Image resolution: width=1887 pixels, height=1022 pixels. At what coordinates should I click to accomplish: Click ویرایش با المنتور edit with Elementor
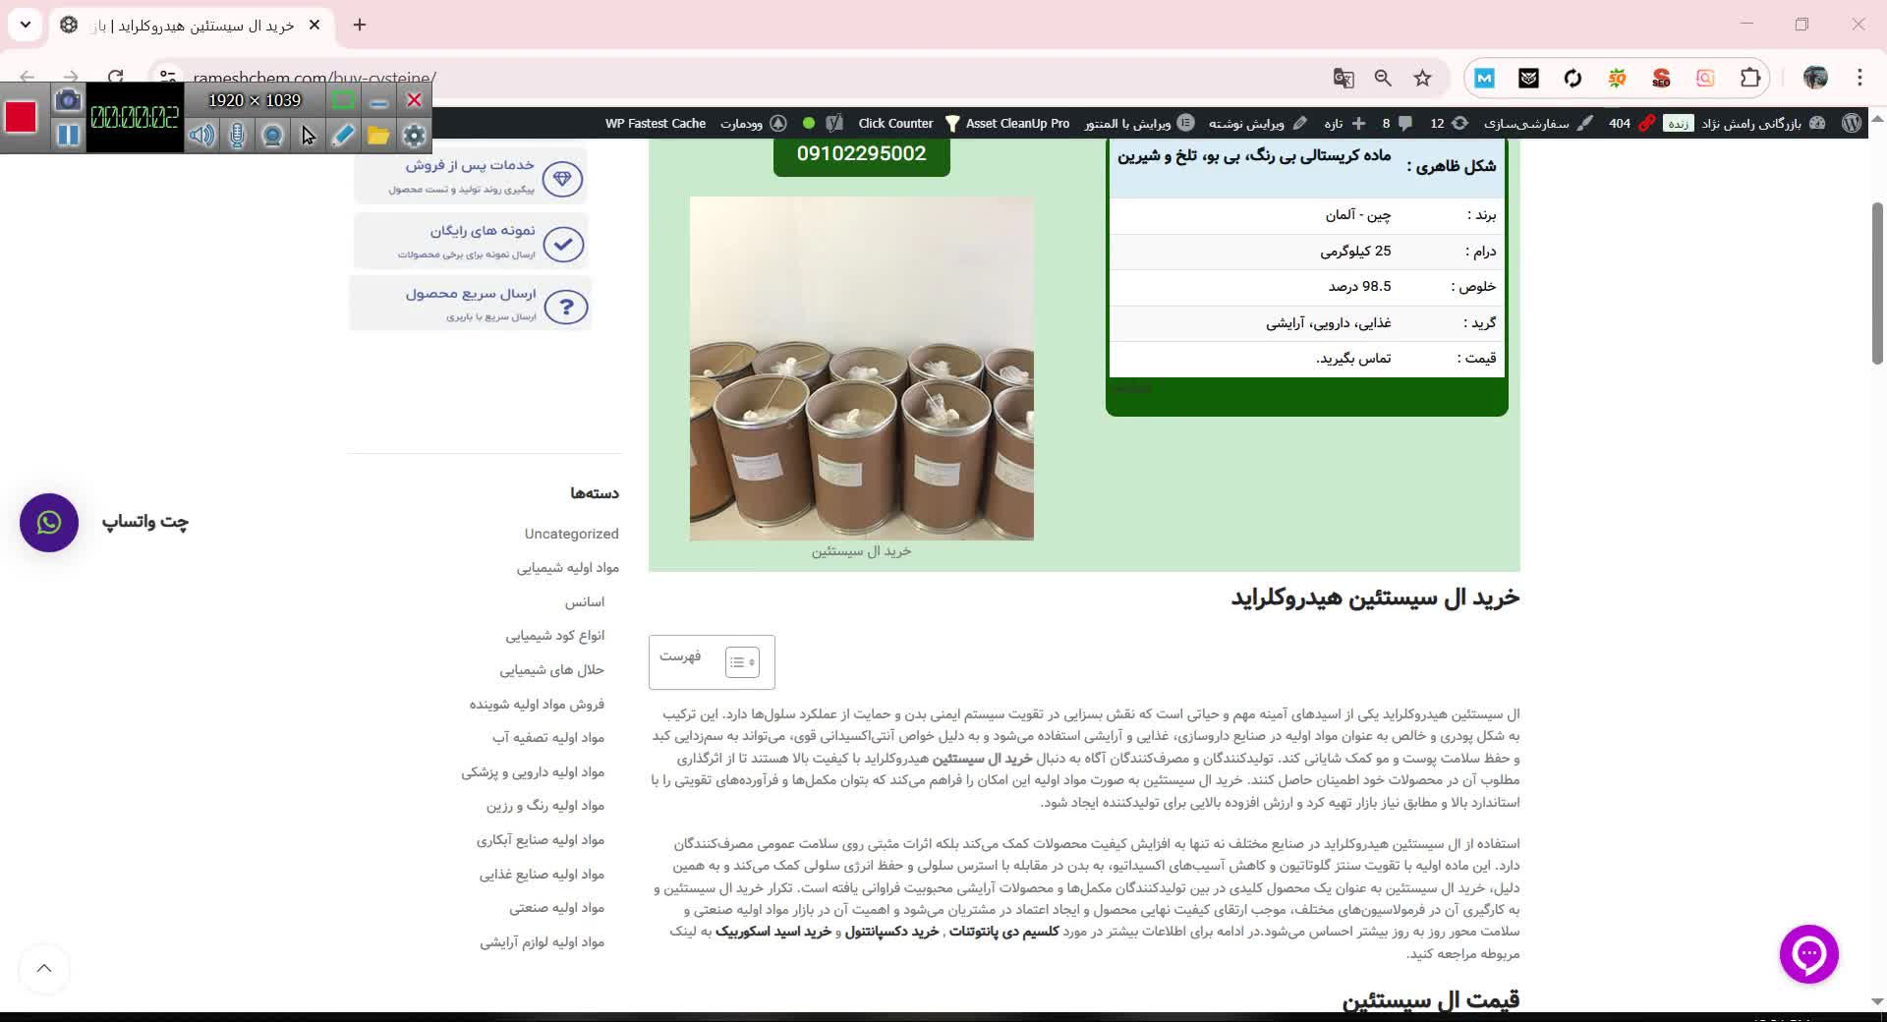(x=1139, y=123)
